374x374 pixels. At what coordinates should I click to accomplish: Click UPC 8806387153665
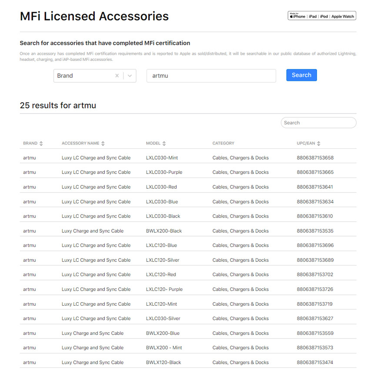pyautogui.click(x=315, y=172)
